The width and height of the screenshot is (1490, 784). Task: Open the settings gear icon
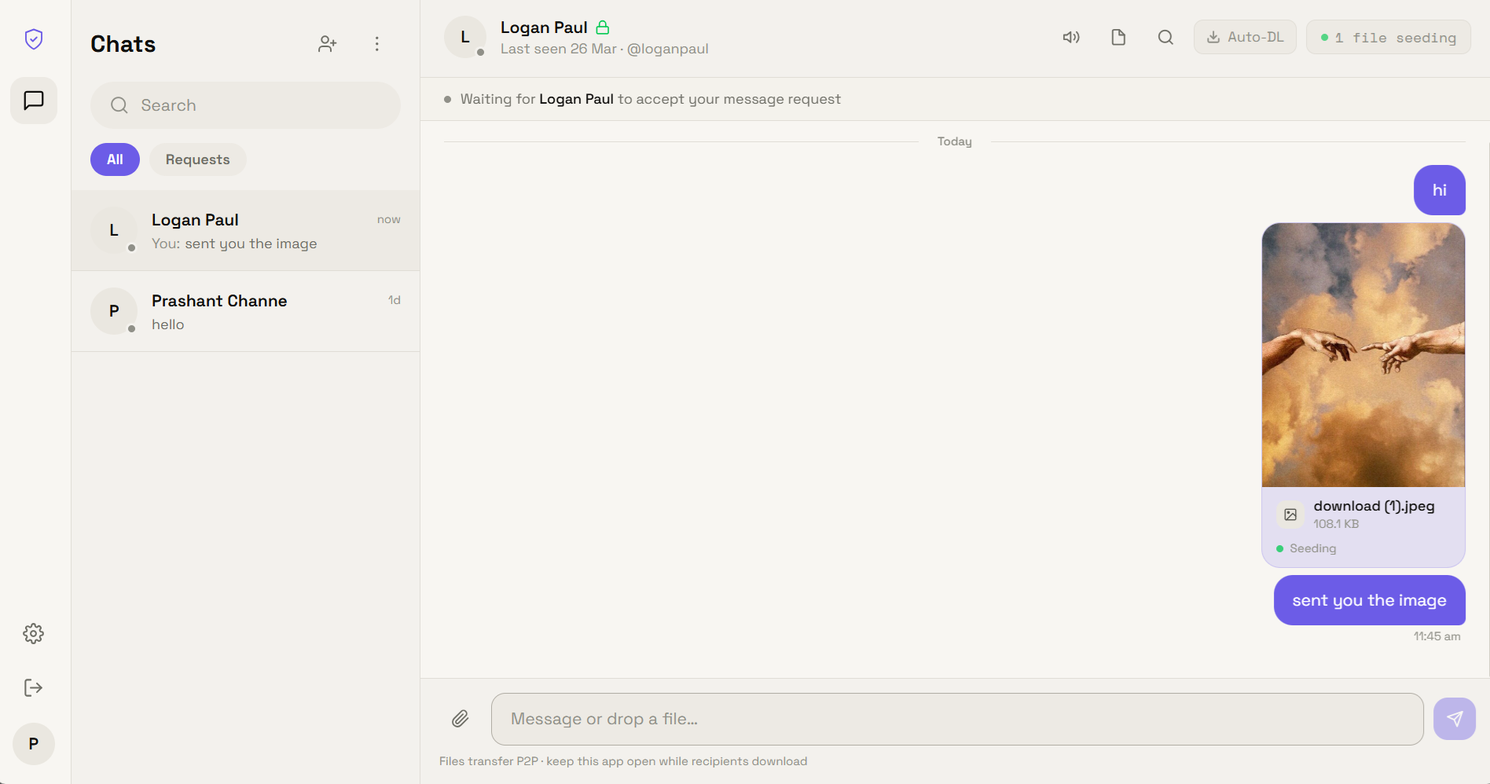[x=34, y=633]
